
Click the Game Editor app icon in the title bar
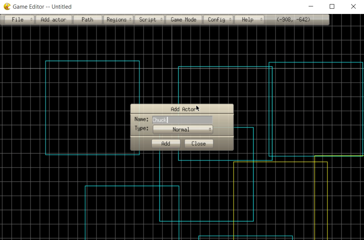tap(7, 7)
